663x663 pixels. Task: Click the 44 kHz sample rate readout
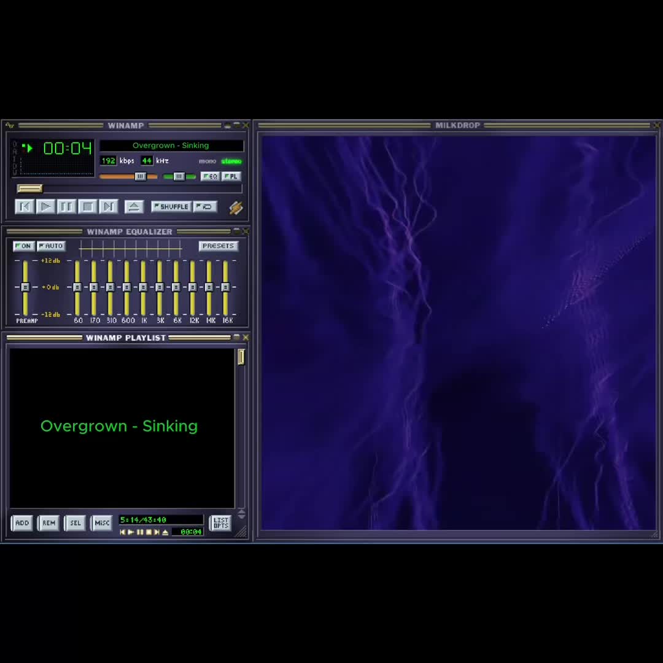[x=146, y=161]
